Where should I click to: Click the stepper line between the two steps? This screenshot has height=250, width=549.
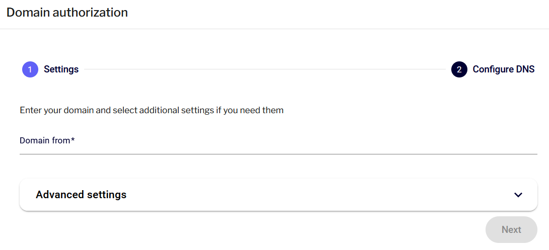pos(264,69)
